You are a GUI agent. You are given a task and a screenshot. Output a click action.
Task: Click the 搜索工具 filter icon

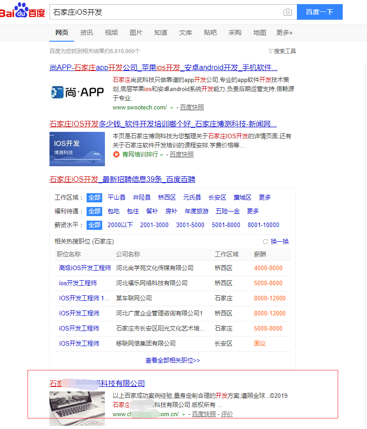(270, 51)
